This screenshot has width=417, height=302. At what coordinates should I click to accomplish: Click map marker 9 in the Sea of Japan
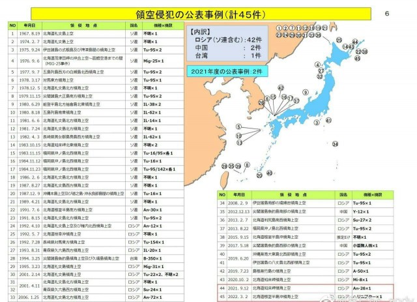306,93
